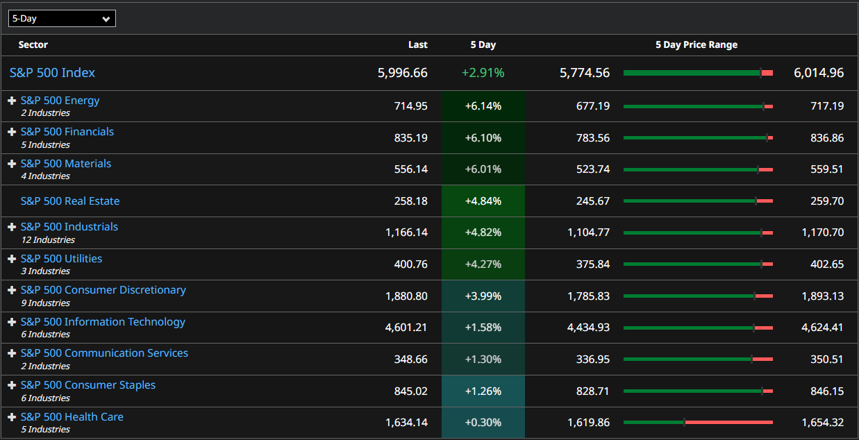This screenshot has width=859, height=440.
Task: Select the +6.10% Financials change cell
Action: pos(483,138)
